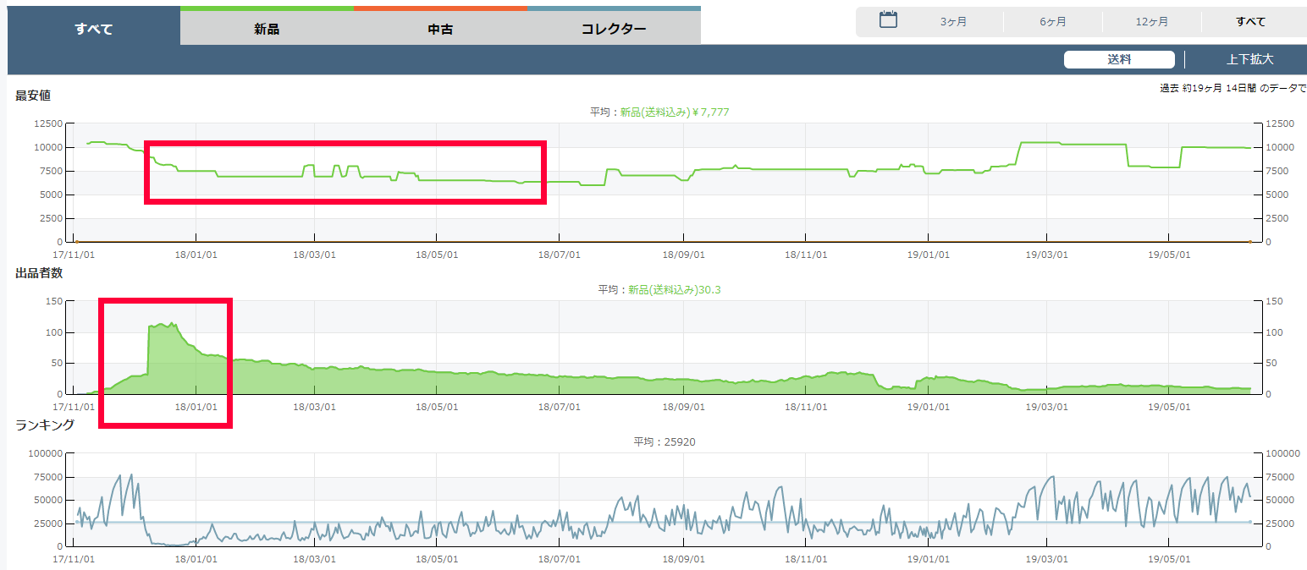Toggle the 新品(送料込み) 30.3 seller legend

coord(674,289)
